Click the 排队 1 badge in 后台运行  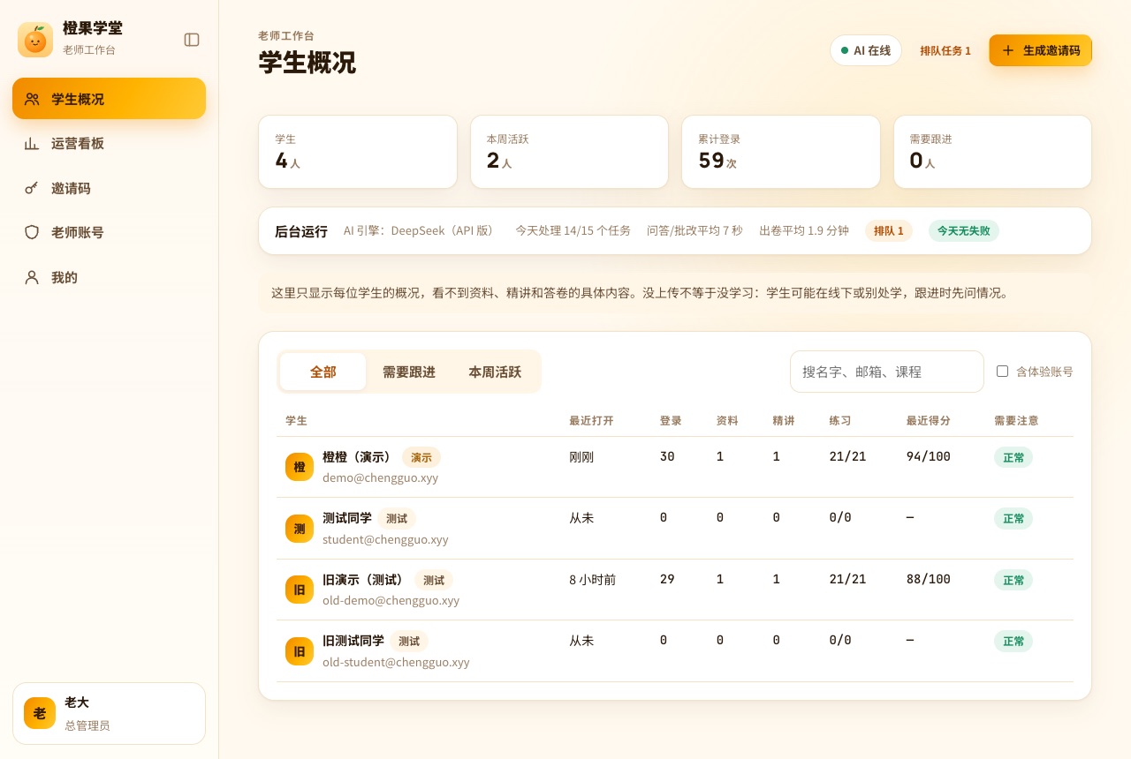point(889,230)
